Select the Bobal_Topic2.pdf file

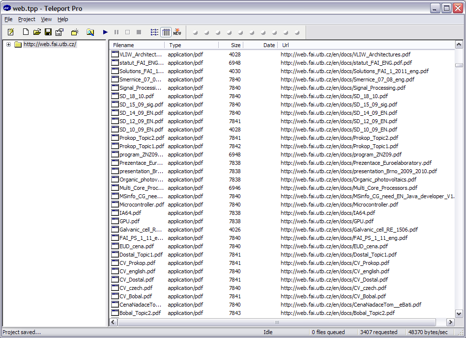[140, 313]
